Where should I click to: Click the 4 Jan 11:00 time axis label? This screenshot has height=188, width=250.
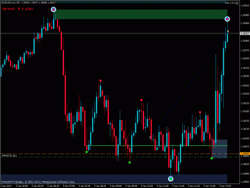point(163,186)
